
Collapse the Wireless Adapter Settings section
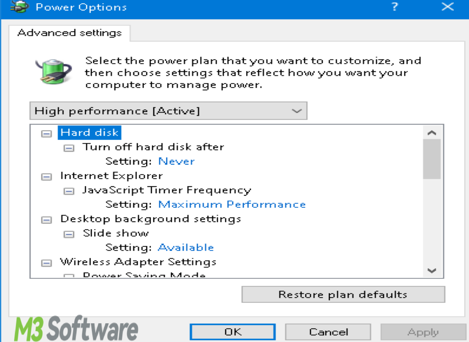(x=47, y=263)
